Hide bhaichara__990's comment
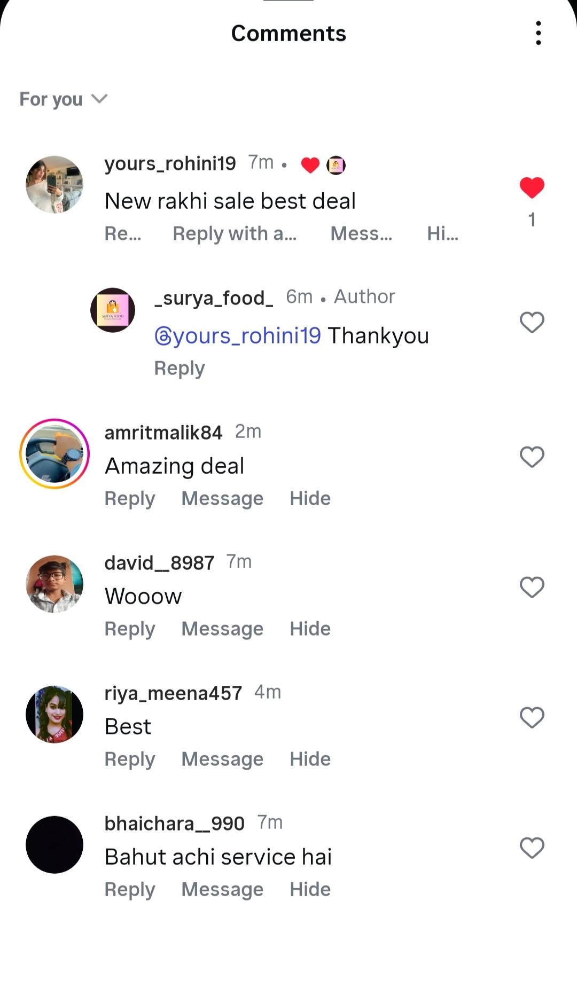This screenshot has height=1003, width=577. (x=310, y=889)
